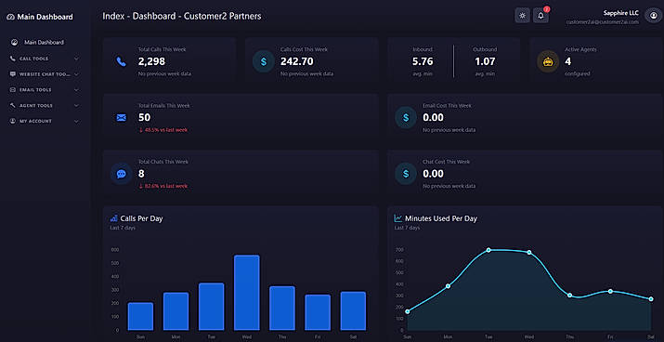This screenshot has width=664, height=342.
Task: Click the robot icon on Active Agents card
Action: pos(548,61)
